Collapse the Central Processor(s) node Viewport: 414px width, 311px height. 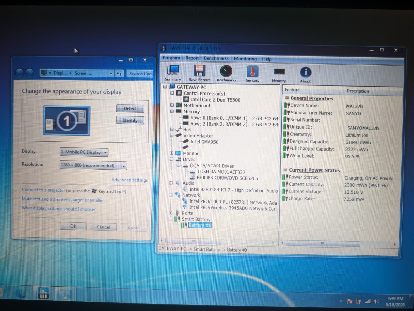click(172, 93)
